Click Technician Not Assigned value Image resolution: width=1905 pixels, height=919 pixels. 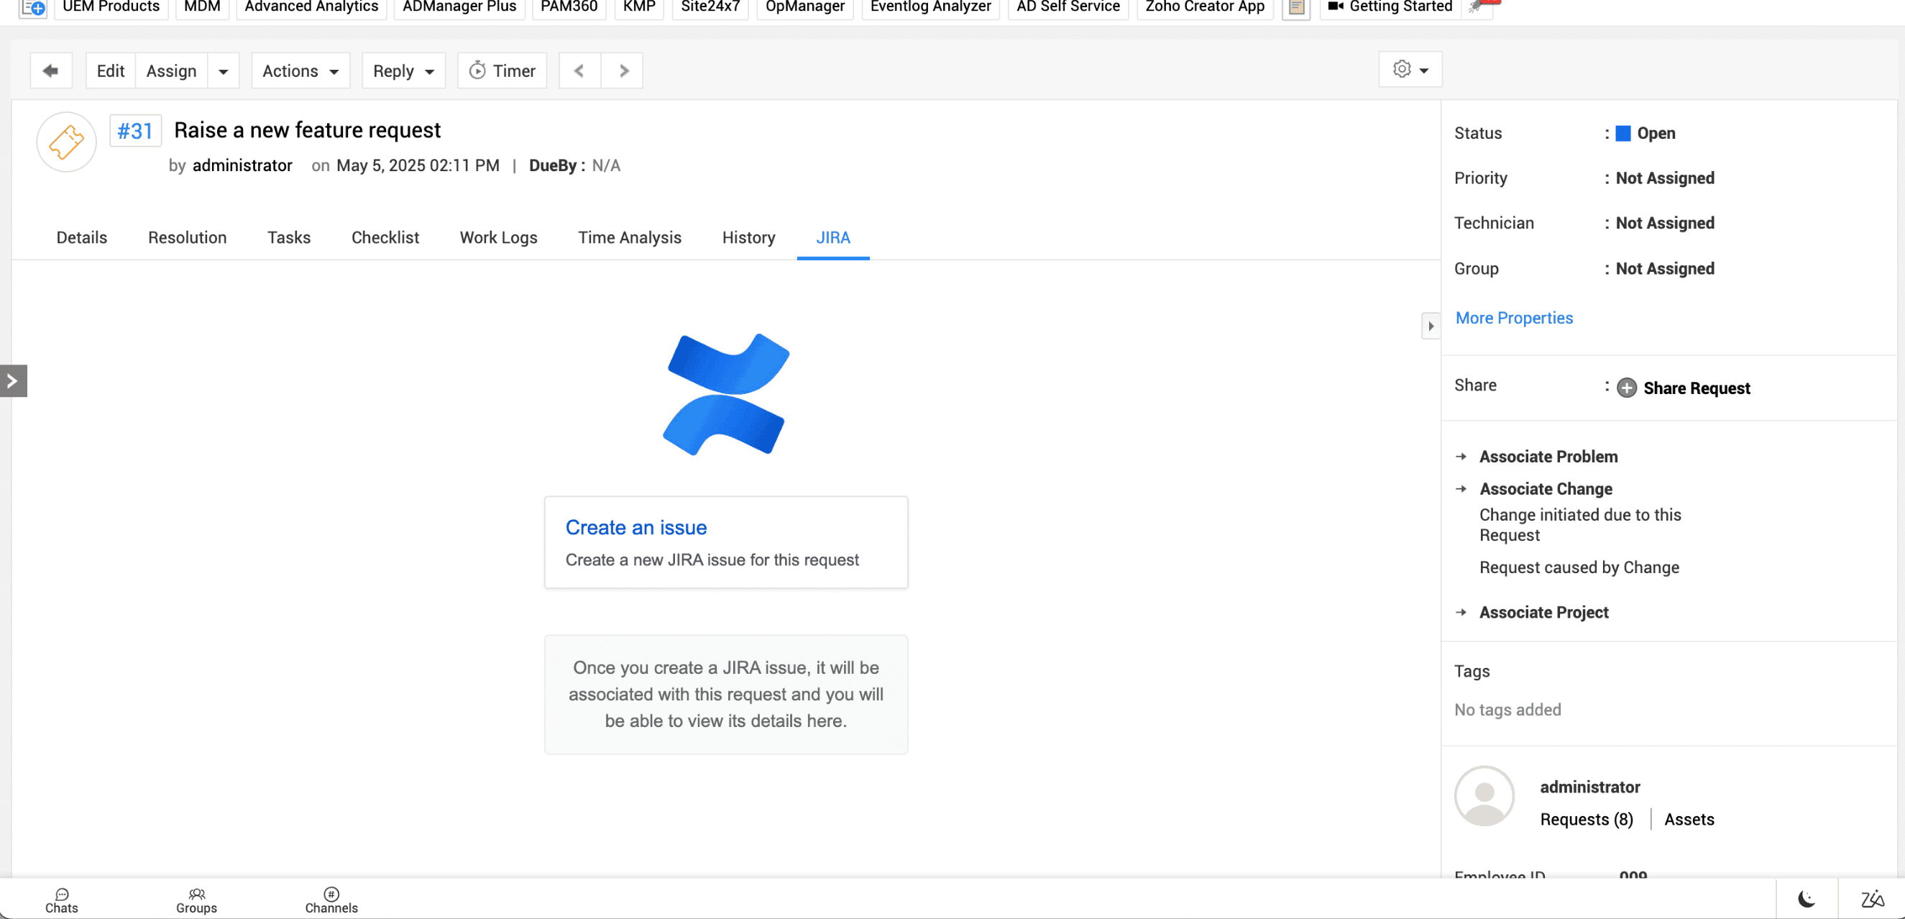coord(1666,224)
